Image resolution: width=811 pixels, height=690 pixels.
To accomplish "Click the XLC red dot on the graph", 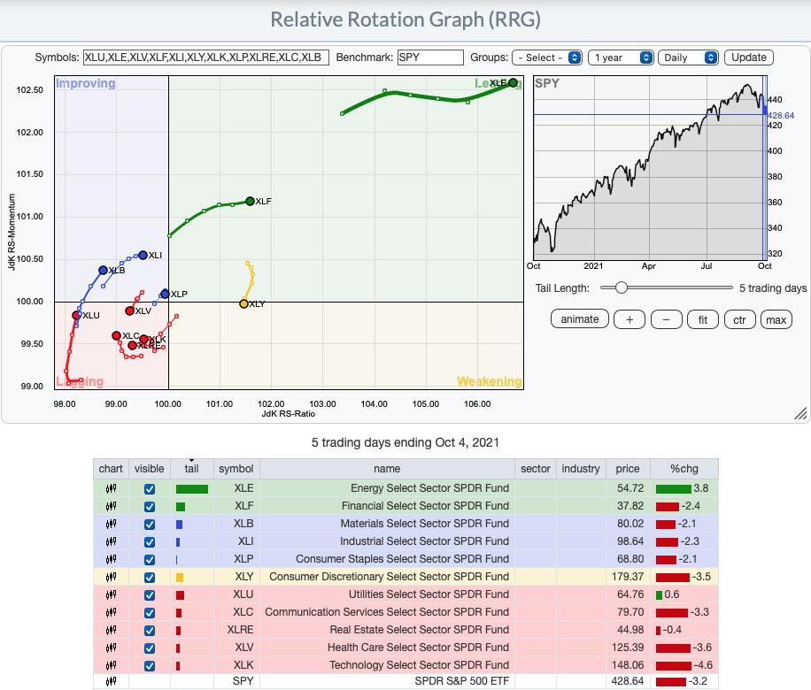I will pyautogui.click(x=116, y=336).
